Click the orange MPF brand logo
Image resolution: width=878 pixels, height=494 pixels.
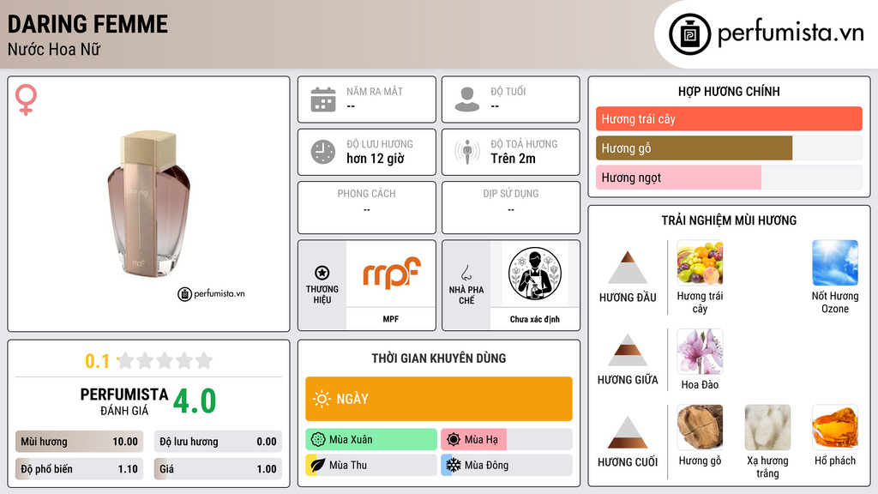click(391, 272)
